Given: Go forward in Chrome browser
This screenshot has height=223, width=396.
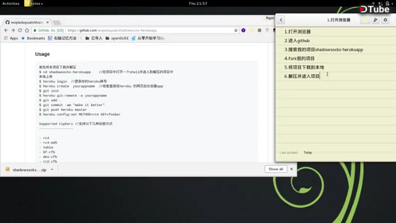Looking at the screenshot, I should tap(13, 30).
